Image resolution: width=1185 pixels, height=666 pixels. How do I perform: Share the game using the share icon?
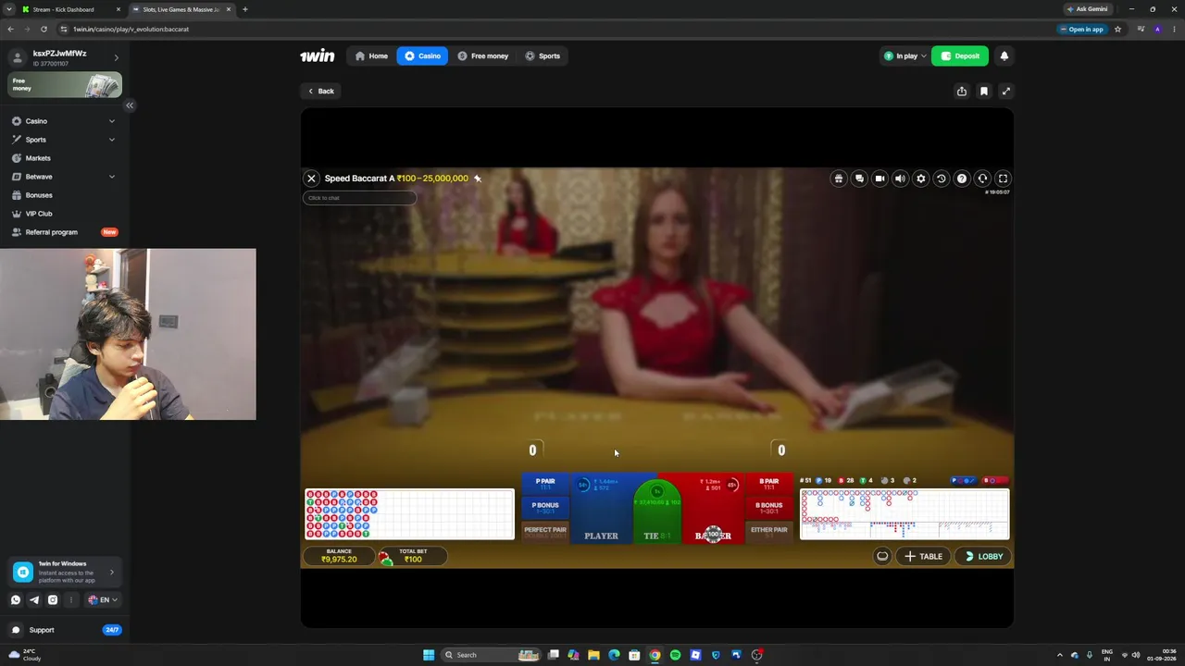click(x=962, y=91)
